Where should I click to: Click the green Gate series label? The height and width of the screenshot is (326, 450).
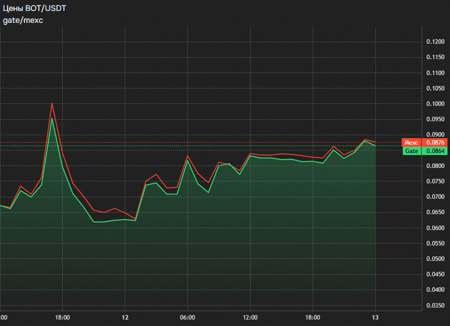click(411, 151)
